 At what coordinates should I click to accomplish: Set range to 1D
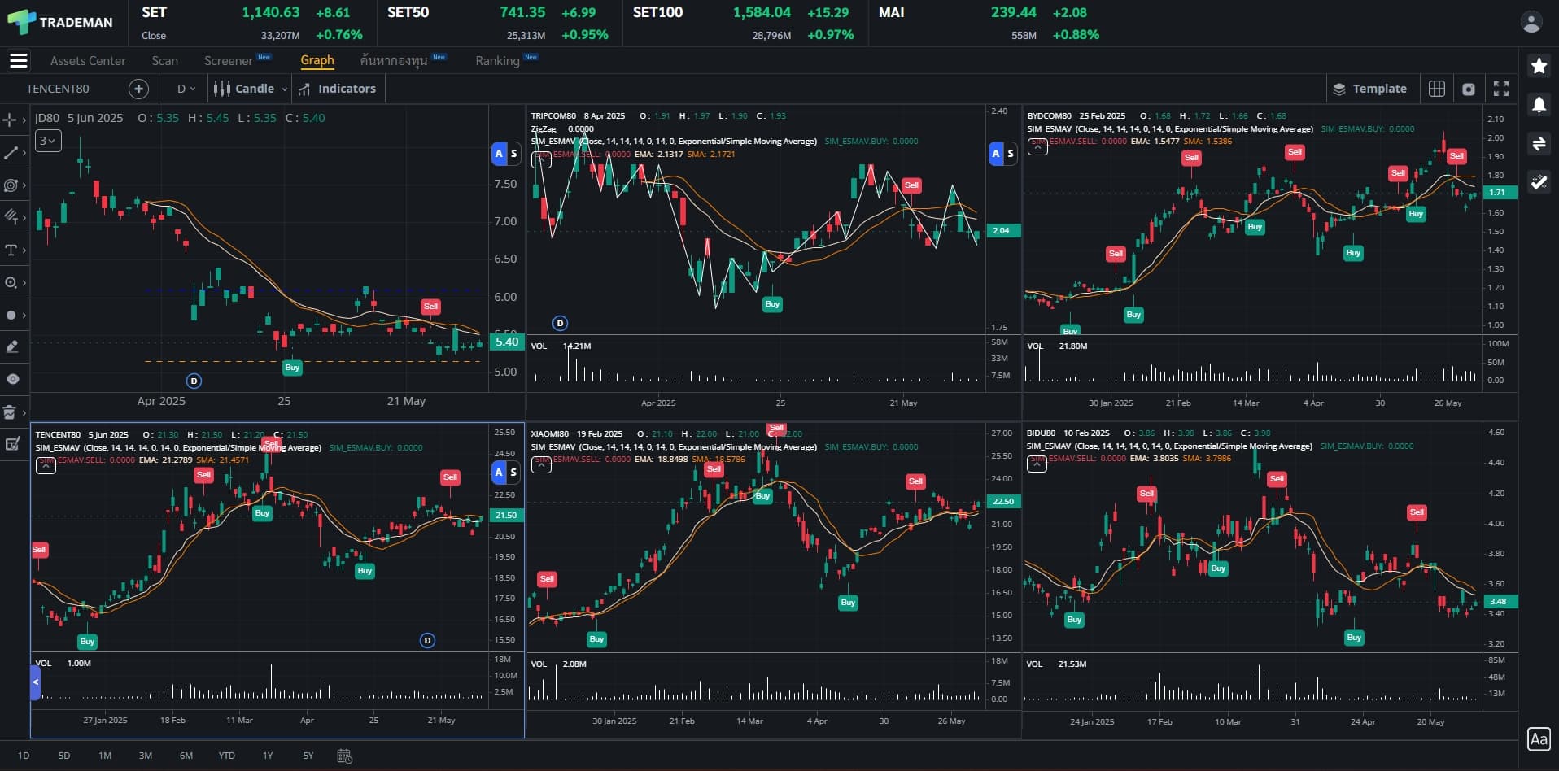tap(24, 756)
